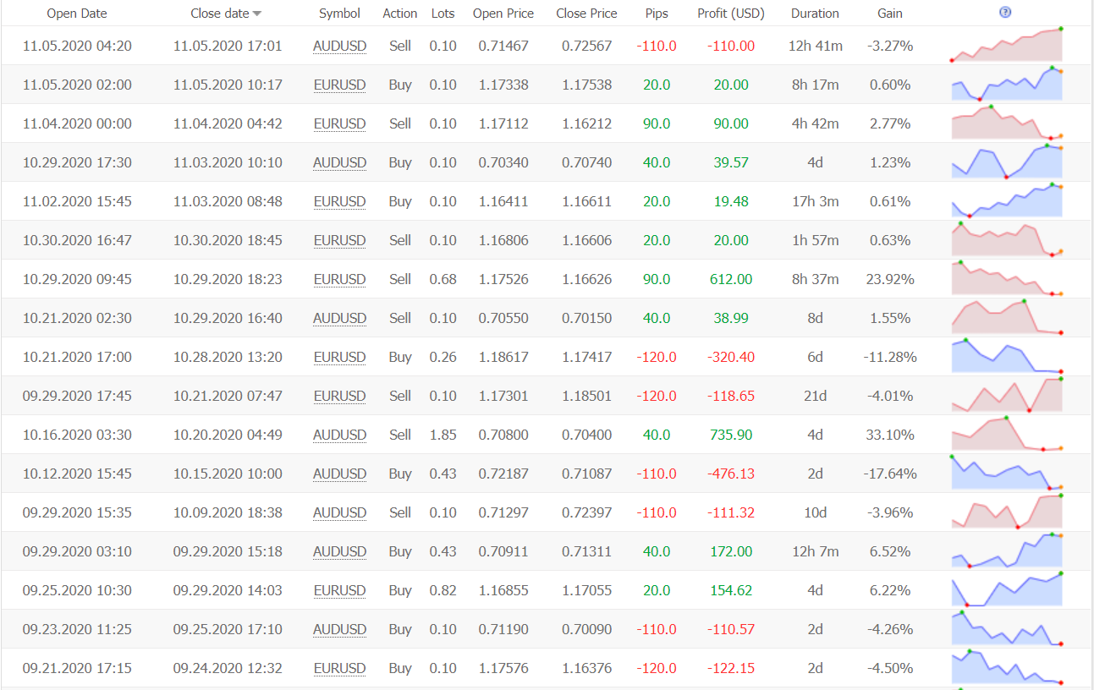Open EURUSD link in 10.21.2020 17:00 row
The image size is (1094, 690).
(x=339, y=357)
